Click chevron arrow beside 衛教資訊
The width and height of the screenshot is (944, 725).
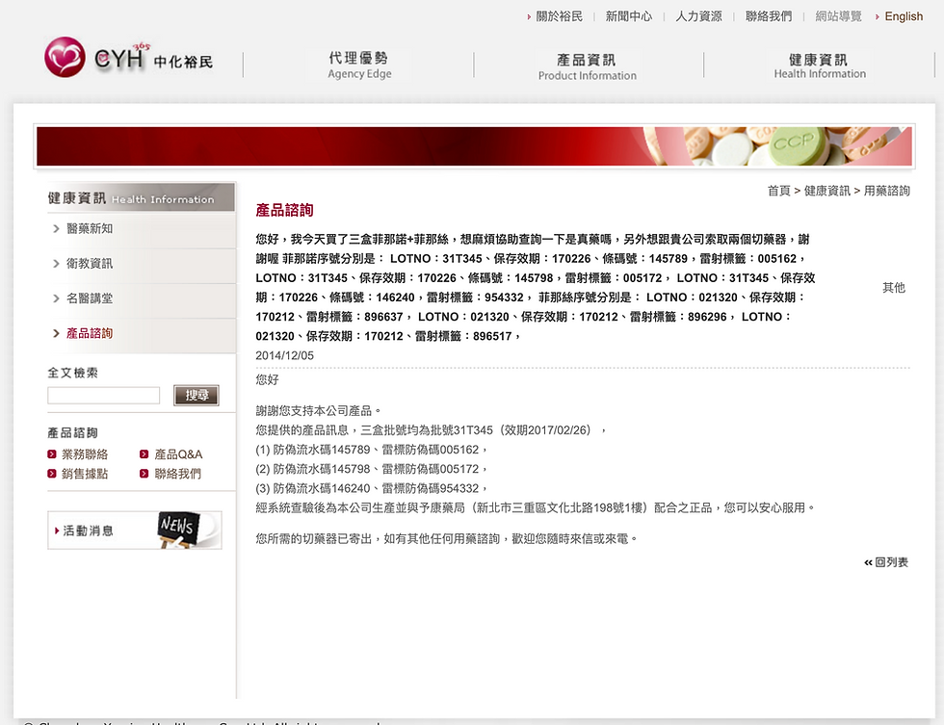pyautogui.click(x=56, y=264)
